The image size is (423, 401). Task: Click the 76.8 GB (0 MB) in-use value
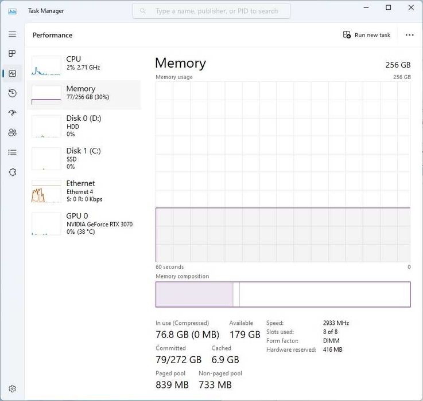coord(188,335)
